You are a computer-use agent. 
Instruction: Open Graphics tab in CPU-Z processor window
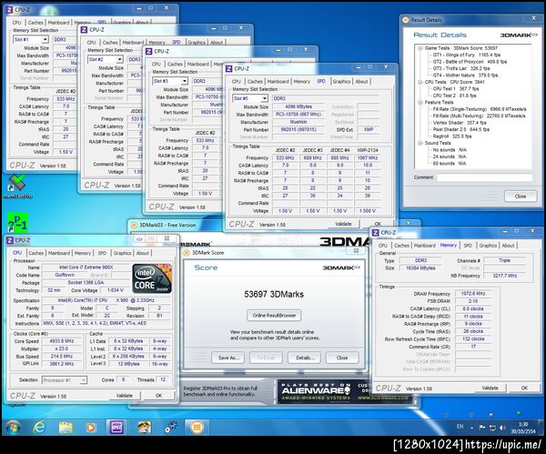tap(122, 253)
